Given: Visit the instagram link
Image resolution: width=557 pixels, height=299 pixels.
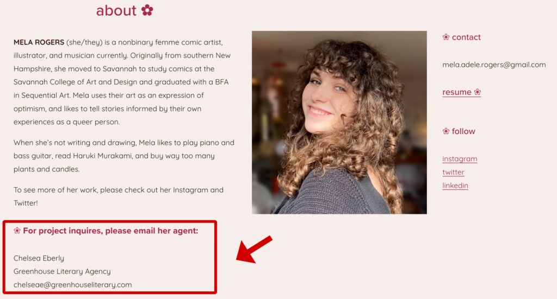Looking at the screenshot, I should coord(460,158).
